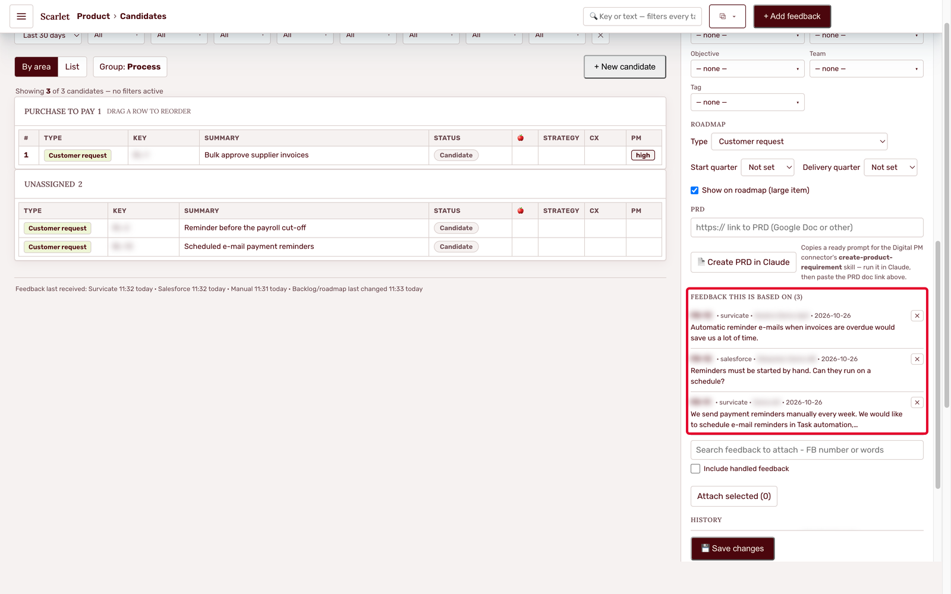
Task: Click Attach selected (0) button
Action: (x=733, y=497)
